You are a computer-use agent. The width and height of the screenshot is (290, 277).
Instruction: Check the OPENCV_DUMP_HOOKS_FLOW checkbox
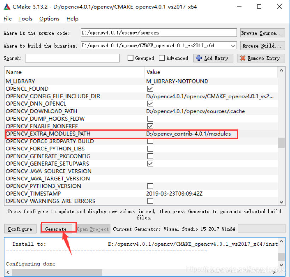pyautogui.click(x=150, y=119)
